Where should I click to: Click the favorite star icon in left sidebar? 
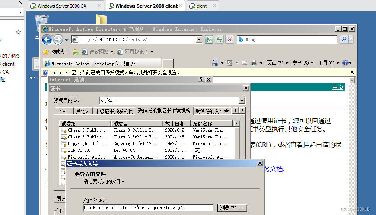click(18, 32)
